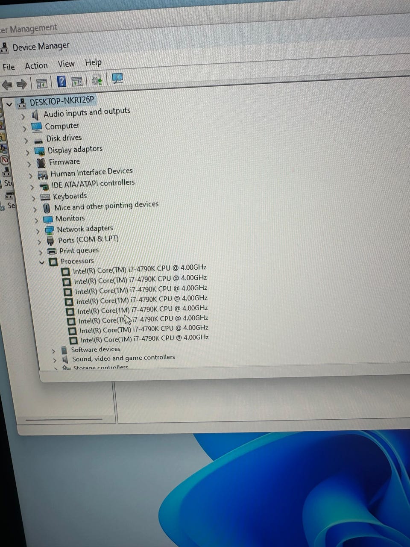Screen dimensions: 410x547
Task: Expand the Print queues chevron
Action: tap(41, 252)
